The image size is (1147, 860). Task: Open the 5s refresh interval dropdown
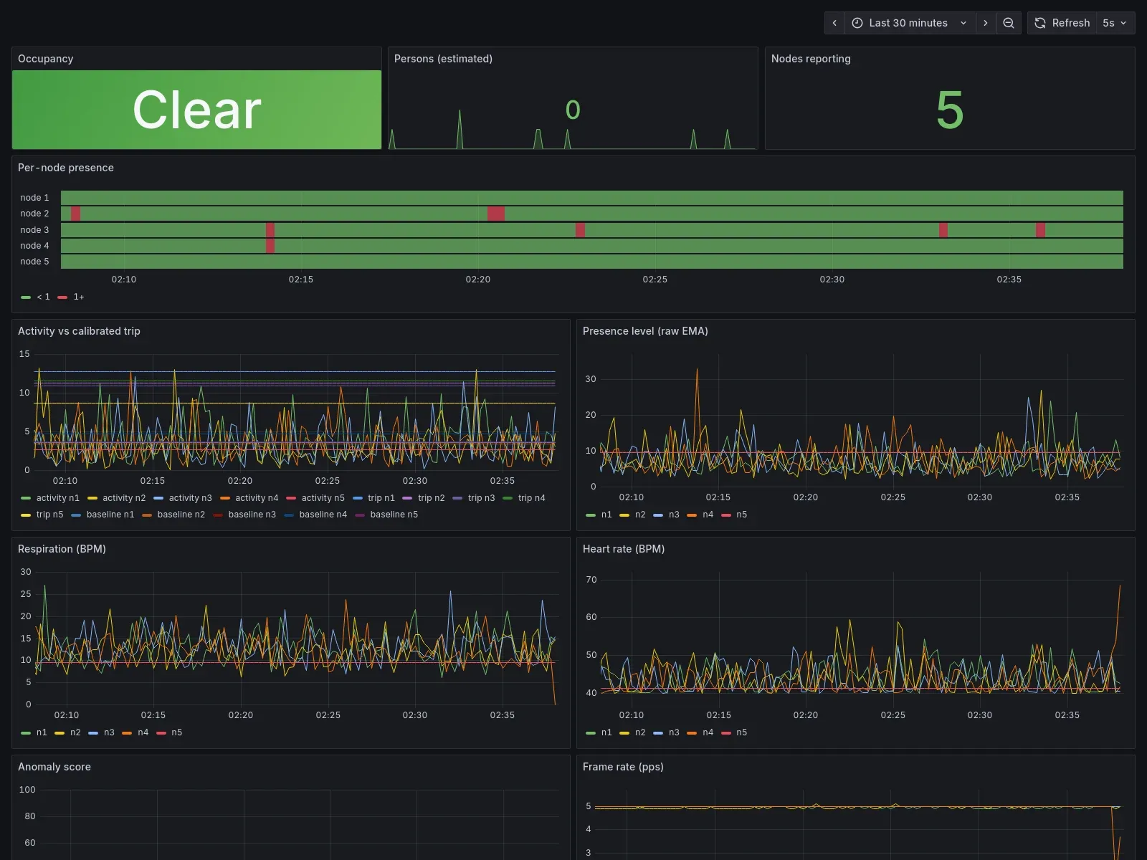coord(1115,23)
